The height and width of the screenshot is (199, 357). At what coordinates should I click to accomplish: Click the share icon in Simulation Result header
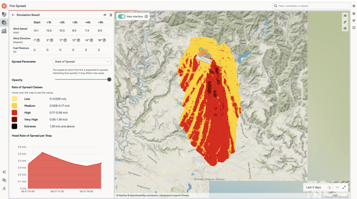click(105, 15)
